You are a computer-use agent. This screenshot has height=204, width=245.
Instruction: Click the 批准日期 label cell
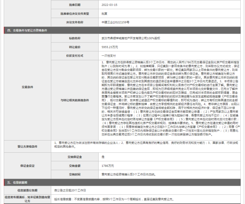coord(74,5)
